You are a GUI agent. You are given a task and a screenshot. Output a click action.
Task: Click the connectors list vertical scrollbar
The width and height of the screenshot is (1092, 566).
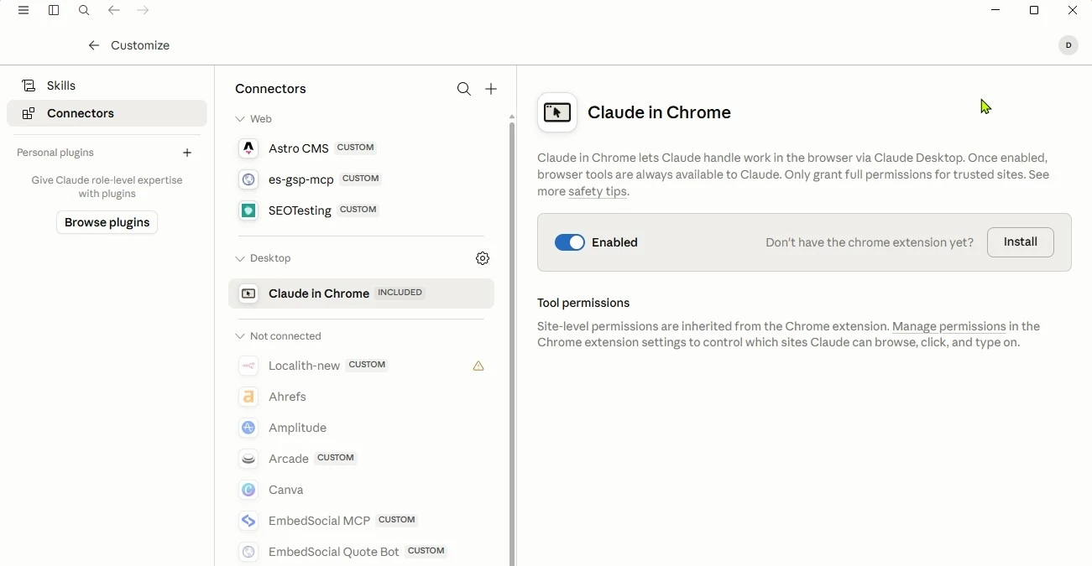tap(512, 344)
